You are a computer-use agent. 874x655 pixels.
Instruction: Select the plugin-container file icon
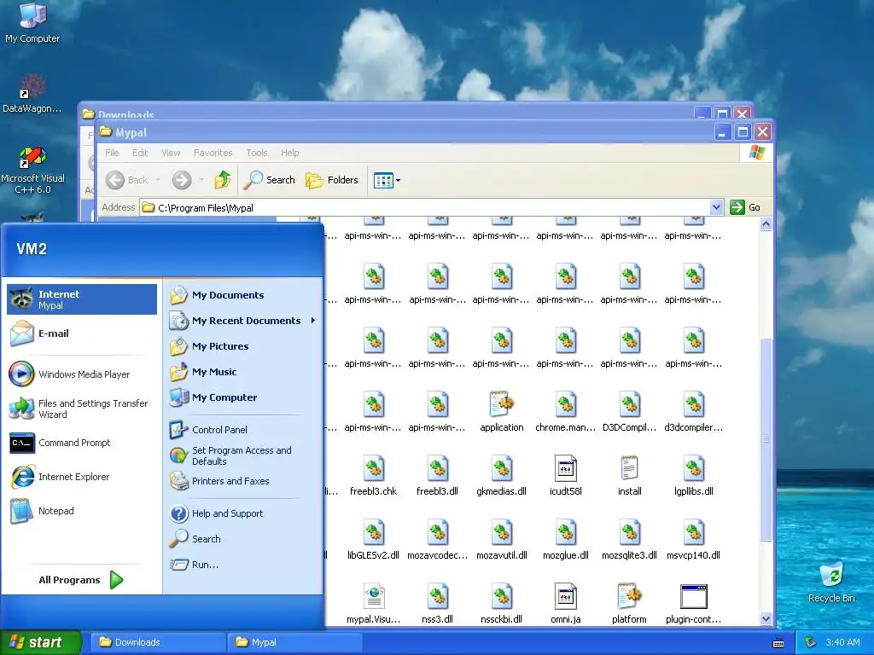click(693, 603)
